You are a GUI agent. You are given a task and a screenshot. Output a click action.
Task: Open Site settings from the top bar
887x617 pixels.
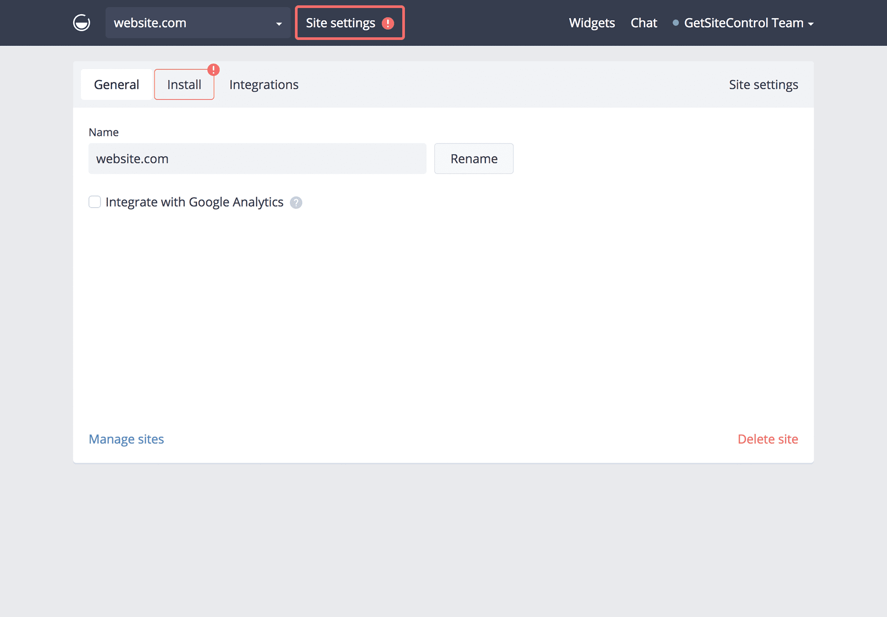(x=341, y=23)
